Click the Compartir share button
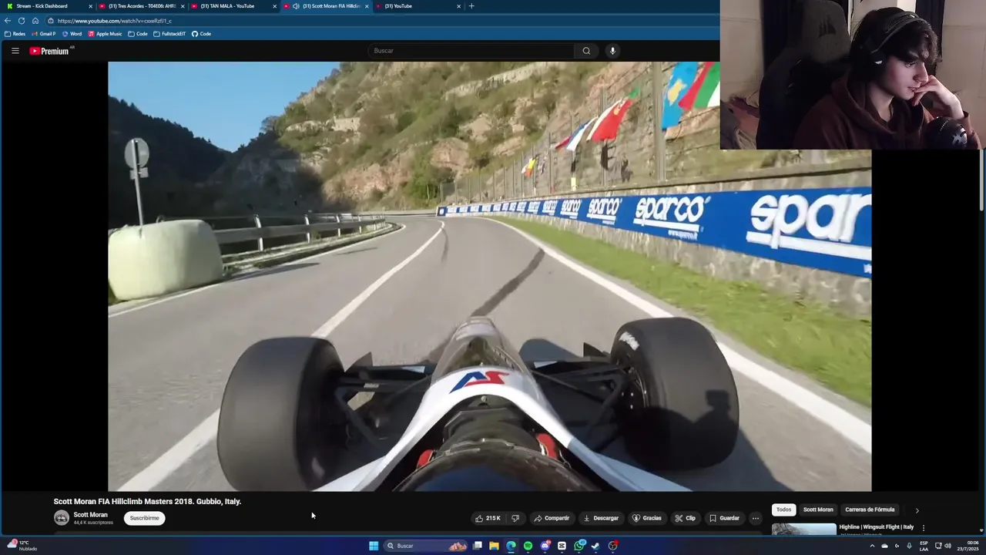The width and height of the screenshot is (986, 555). 552,518
